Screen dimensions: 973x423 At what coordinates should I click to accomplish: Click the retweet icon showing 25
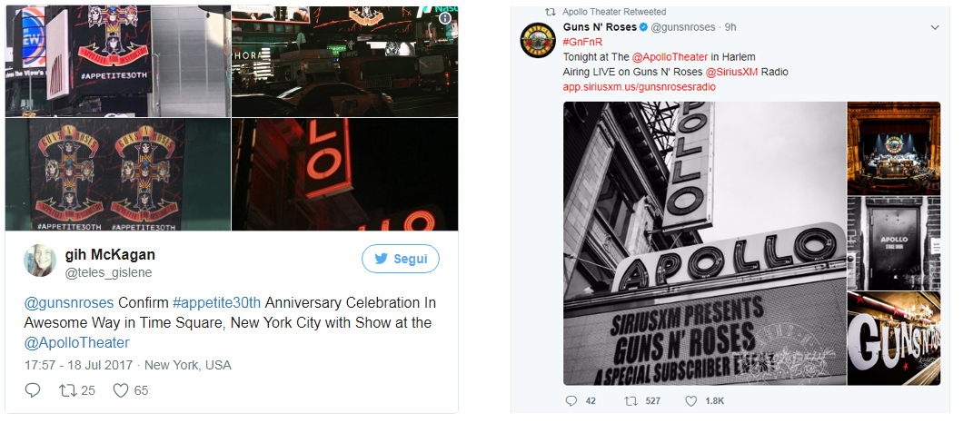[x=67, y=390]
